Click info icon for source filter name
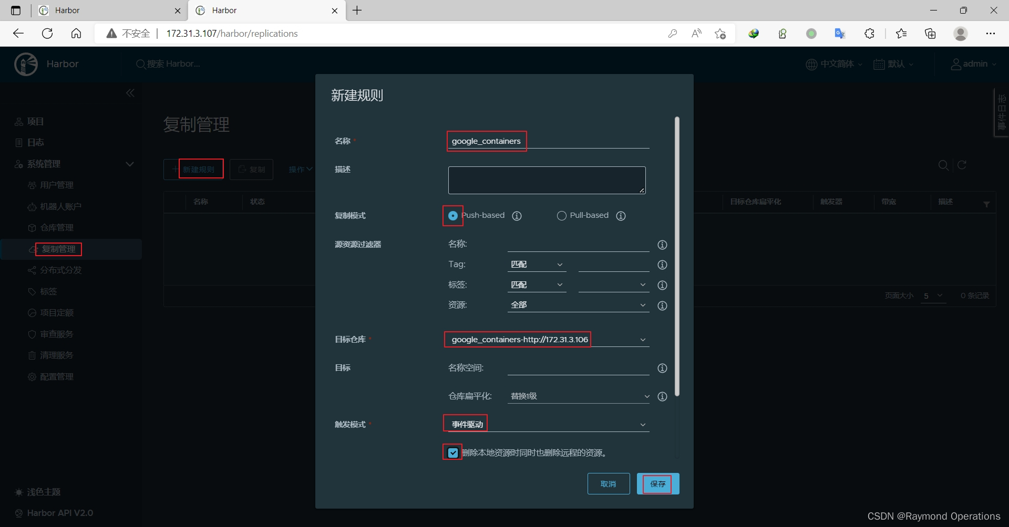The width and height of the screenshot is (1009, 527). [x=662, y=245]
